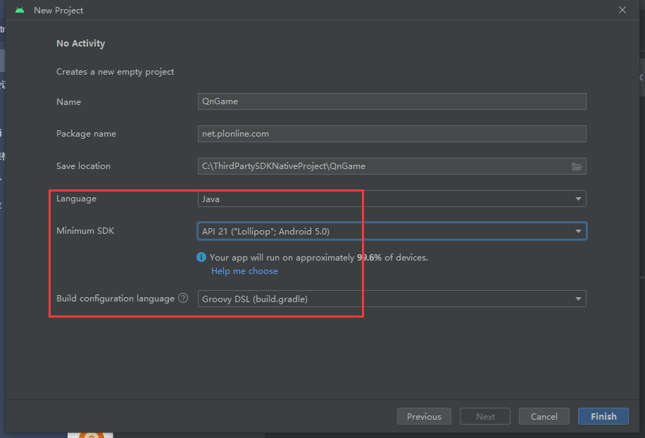Select the Name input containing QnGame
The image size is (645, 438).
coord(392,101)
